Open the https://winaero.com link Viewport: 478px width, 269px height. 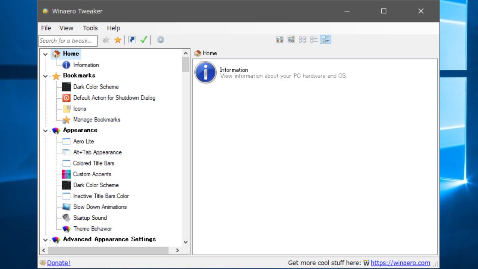click(400, 263)
